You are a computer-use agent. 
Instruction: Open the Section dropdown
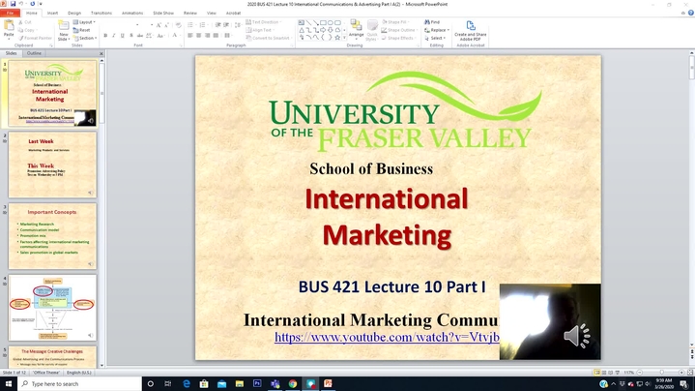87,38
